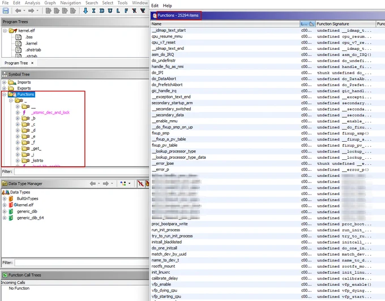Open the Navigation menu
This screenshot has width=385, height=301.
click(x=70, y=3)
